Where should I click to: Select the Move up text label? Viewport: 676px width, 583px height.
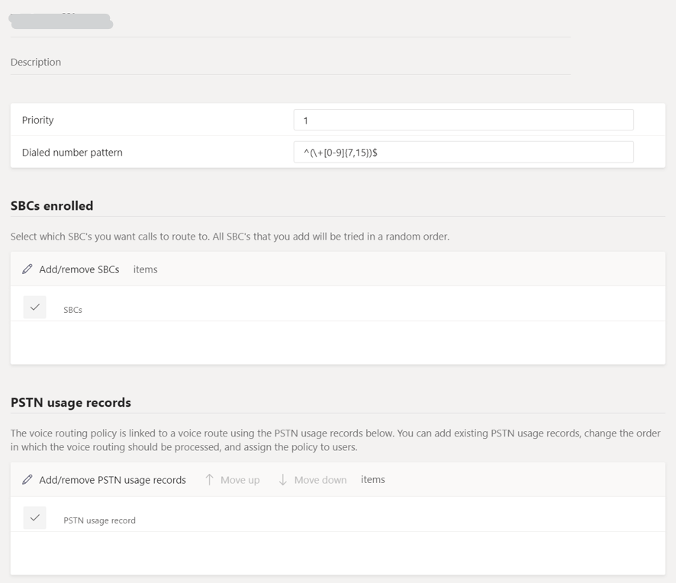coord(240,480)
